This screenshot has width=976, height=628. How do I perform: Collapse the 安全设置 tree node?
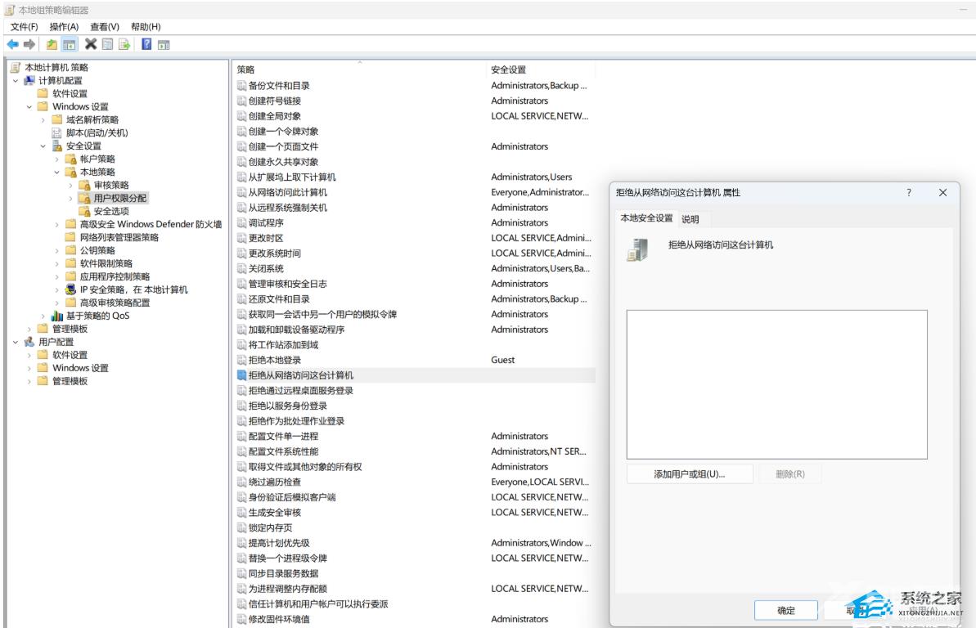click(43, 146)
